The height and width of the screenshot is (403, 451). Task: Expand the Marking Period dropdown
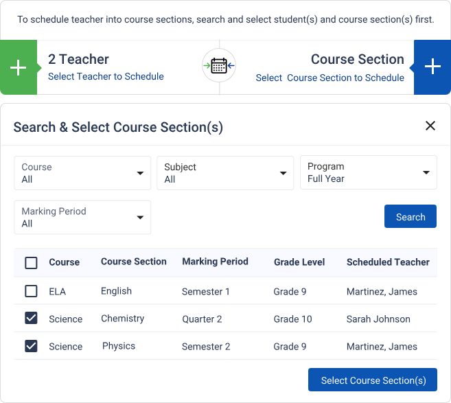tap(82, 218)
